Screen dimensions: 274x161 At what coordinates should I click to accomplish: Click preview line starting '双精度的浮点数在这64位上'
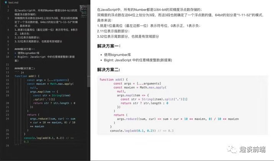pos(180,15)
